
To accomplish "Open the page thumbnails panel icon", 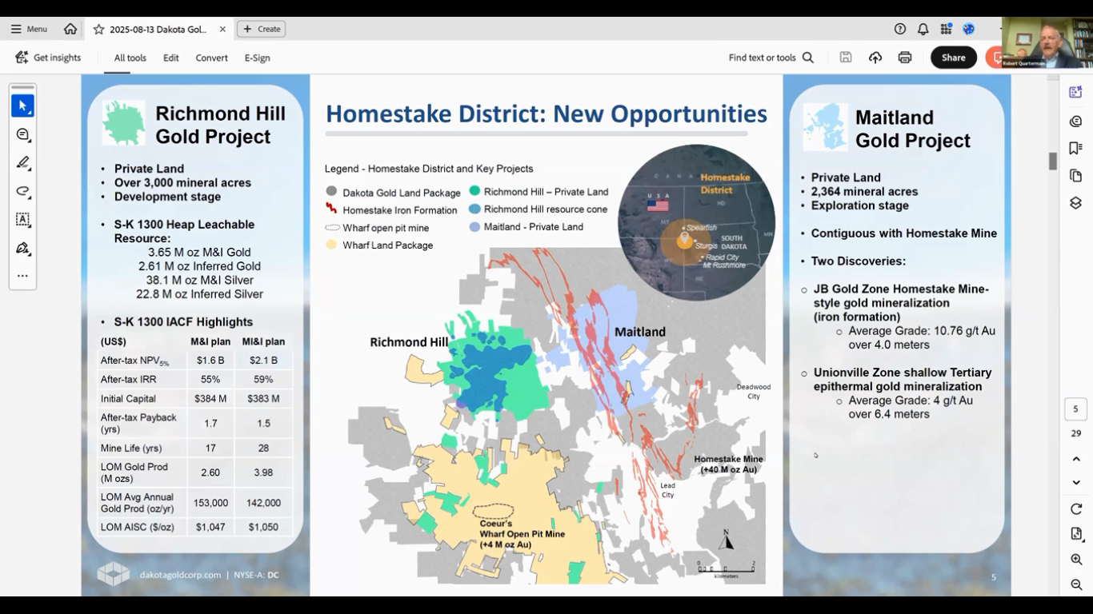I will [x=1075, y=176].
